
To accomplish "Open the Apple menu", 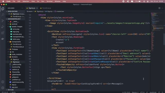I will [x=3, y=1].
